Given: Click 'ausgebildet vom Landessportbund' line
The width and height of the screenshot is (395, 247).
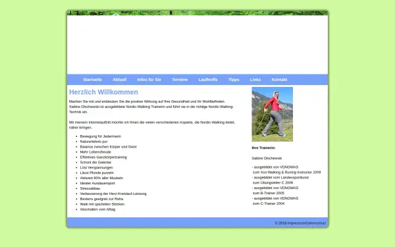Looking at the screenshot, I should pos(280,177).
